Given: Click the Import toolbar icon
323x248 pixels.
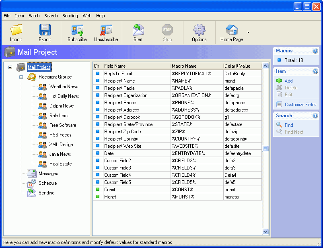Looking at the screenshot, I should (x=16, y=32).
